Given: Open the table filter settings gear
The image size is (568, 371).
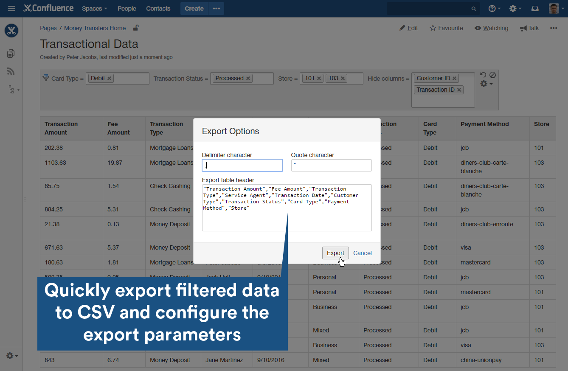Looking at the screenshot, I should tap(484, 84).
